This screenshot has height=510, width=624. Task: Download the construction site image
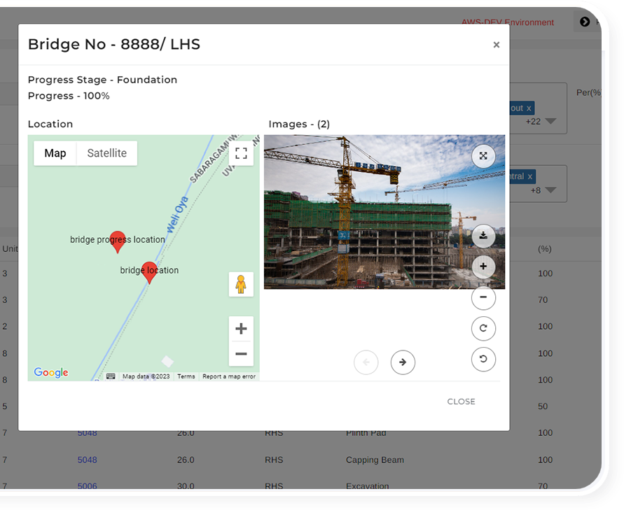[483, 236]
